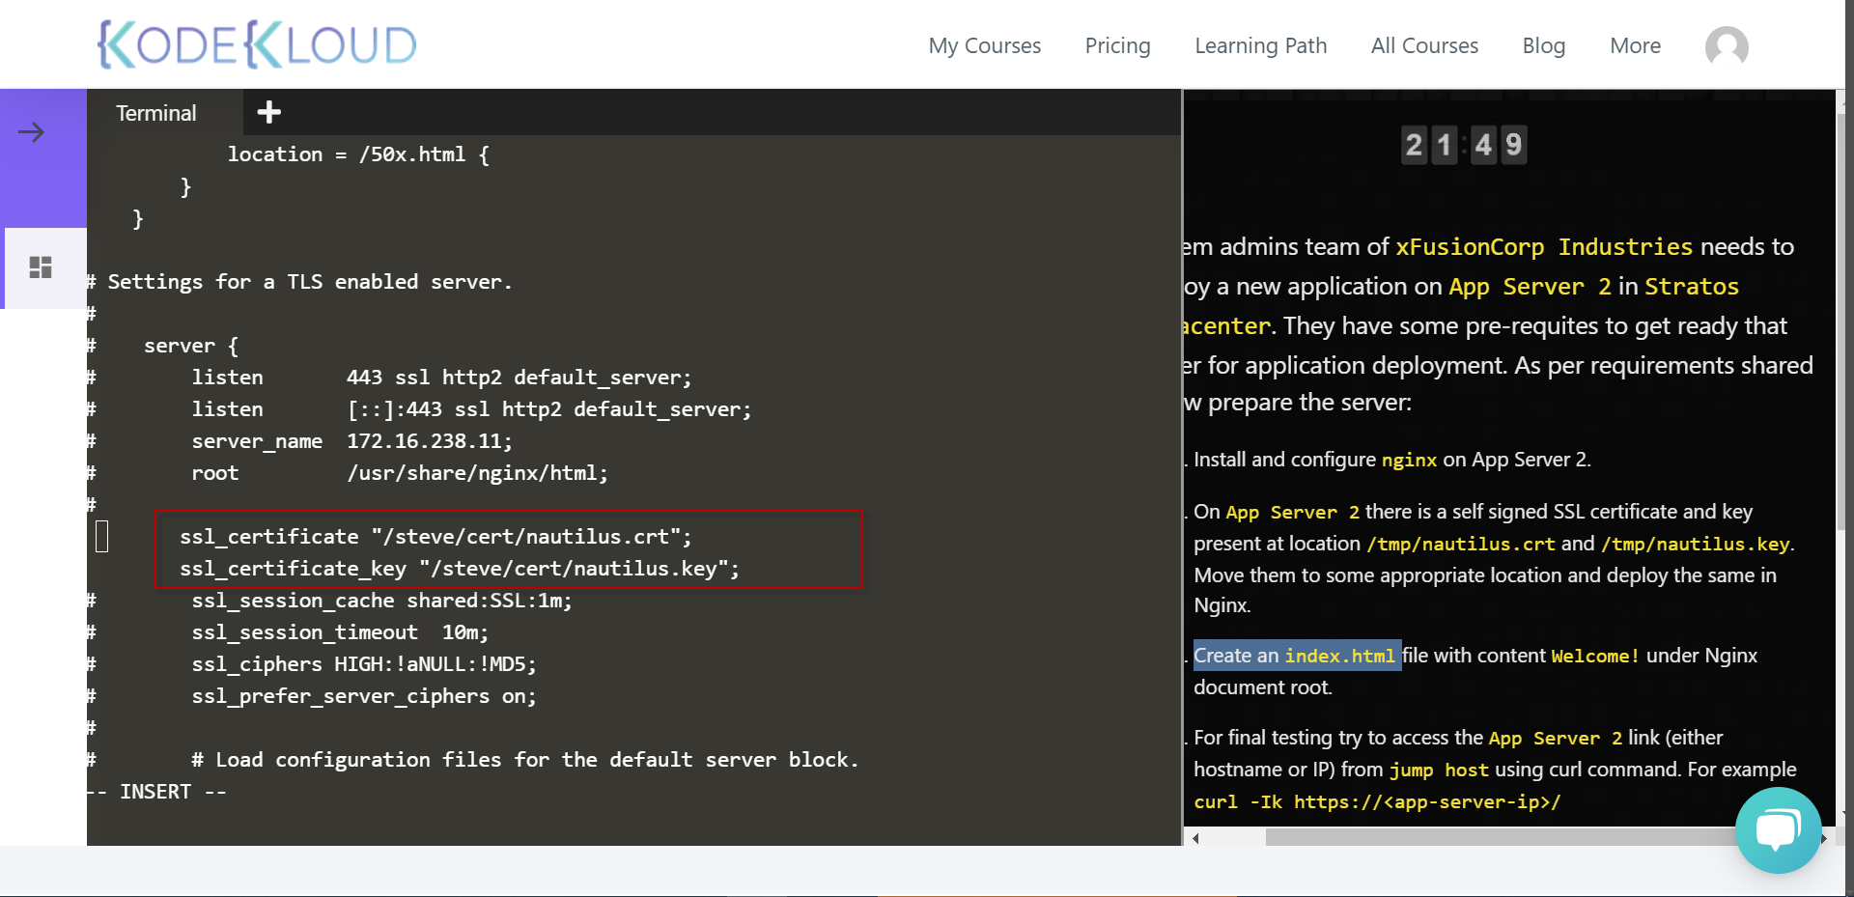
Task: Click 'listen 443 ssl http2 default_server' line
Action: point(441,377)
